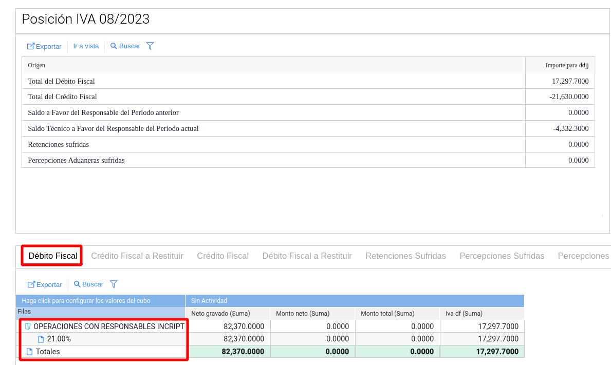Select the Débito Fiscal a Restituir tab
Screen dimensions: 611x365
coord(307,256)
